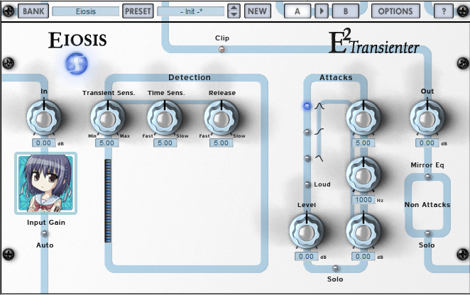The image size is (470, 295).
Task: Step to next preset with down arrow
Action: (234, 14)
